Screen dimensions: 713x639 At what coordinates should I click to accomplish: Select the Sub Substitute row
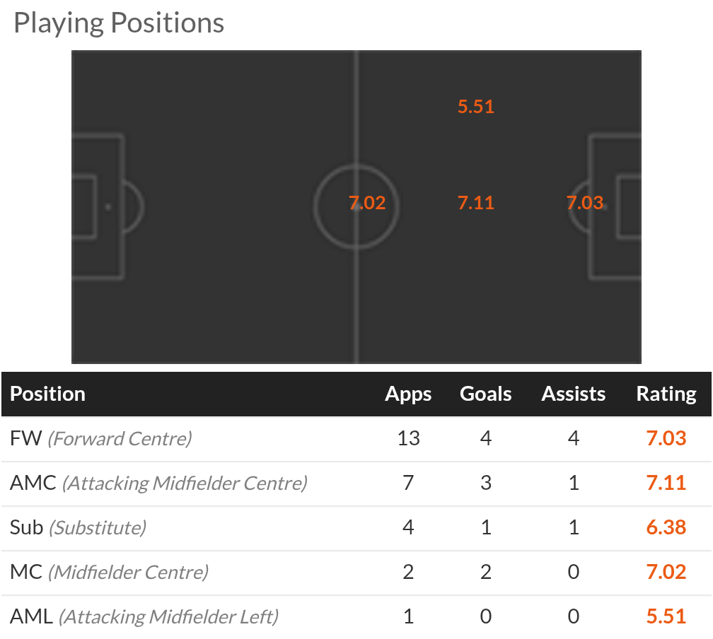tap(356, 527)
